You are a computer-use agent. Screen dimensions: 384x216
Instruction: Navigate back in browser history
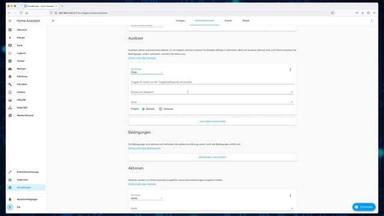10,13
